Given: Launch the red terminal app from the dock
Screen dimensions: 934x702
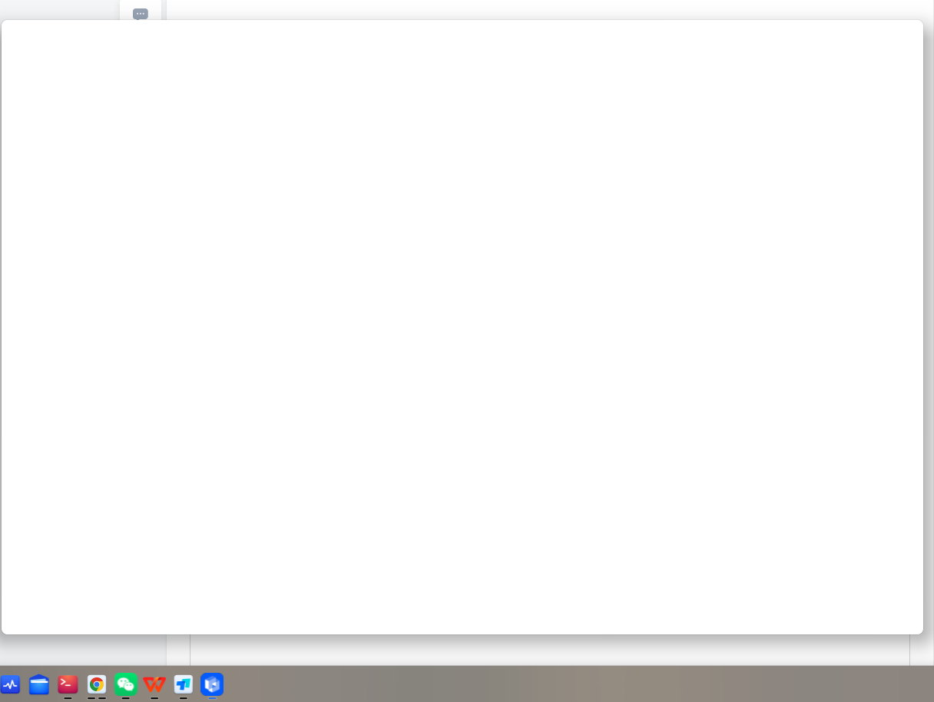Looking at the screenshot, I should pyautogui.click(x=68, y=684).
